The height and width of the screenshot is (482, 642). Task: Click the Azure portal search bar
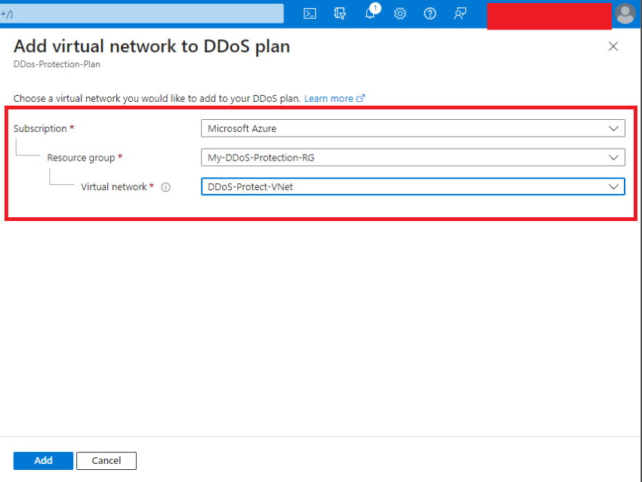coord(144,13)
